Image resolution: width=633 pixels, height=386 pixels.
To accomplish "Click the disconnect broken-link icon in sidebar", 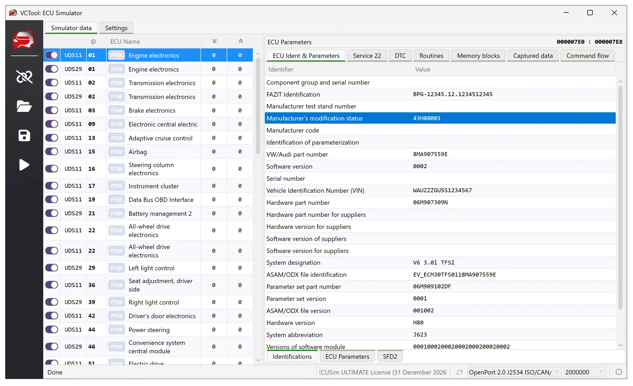I will pyautogui.click(x=24, y=77).
